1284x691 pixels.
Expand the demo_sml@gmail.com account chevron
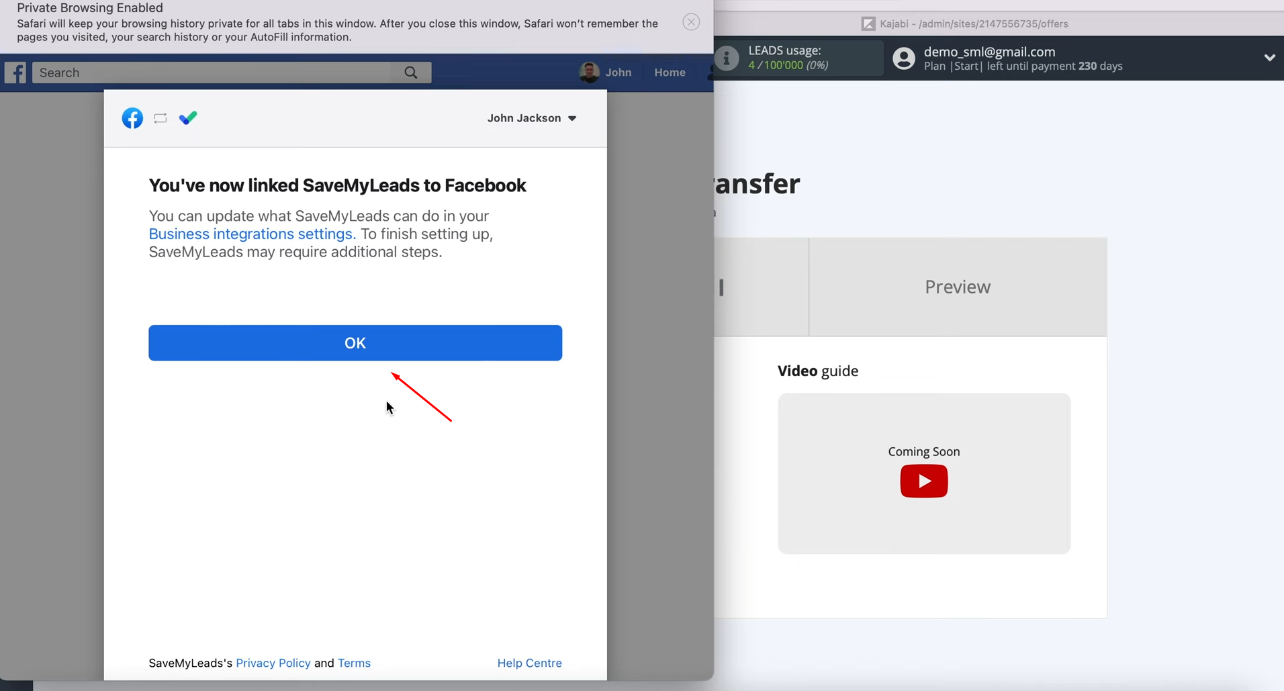[x=1269, y=58]
